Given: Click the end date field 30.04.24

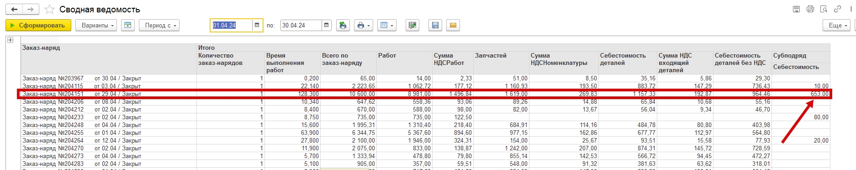Looking at the screenshot, I should pyautogui.click(x=301, y=25).
